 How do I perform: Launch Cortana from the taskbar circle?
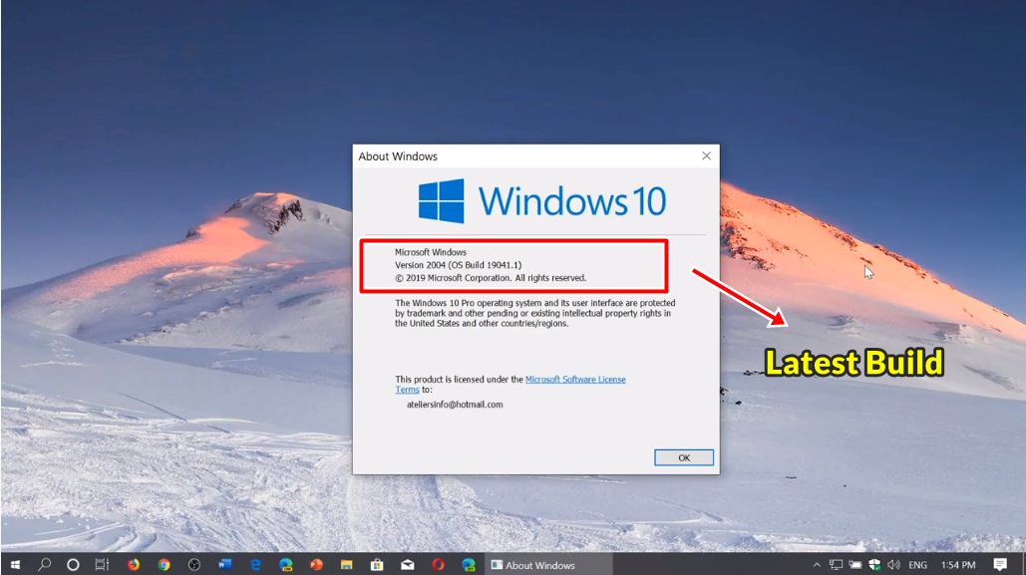point(73,564)
